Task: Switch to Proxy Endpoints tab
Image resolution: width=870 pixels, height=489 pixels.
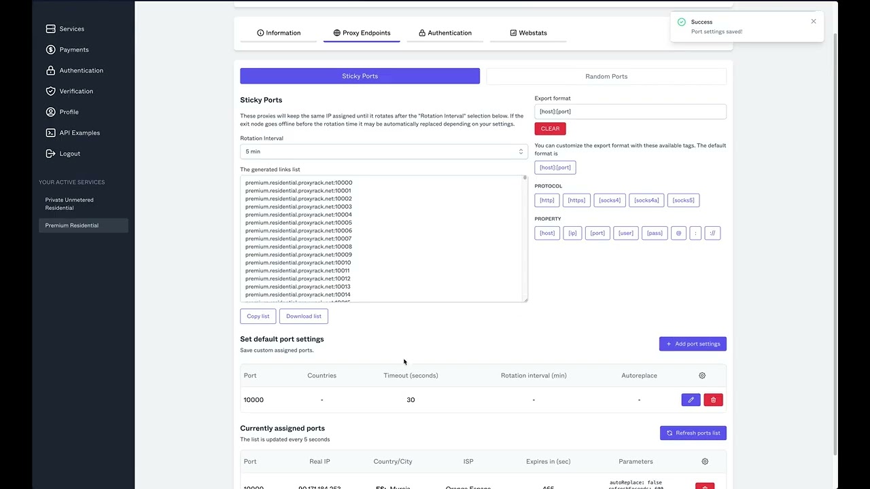Action: click(362, 33)
